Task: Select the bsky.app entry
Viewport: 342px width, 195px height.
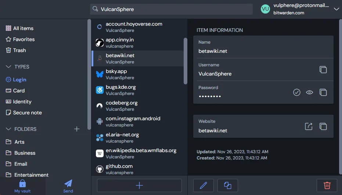Action: (x=137, y=74)
